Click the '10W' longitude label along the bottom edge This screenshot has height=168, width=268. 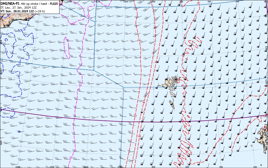pos(120,167)
